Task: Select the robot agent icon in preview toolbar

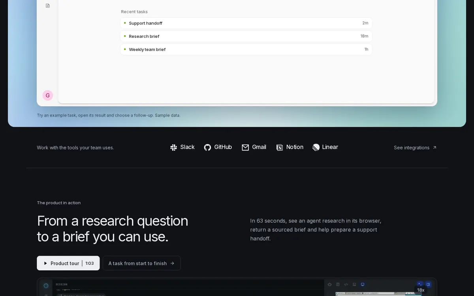Action: (x=329, y=284)
